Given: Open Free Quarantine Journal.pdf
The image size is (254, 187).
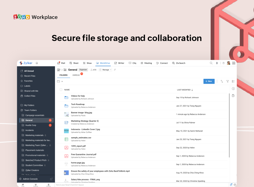Looking at the screenshot, I should (84, 154).
